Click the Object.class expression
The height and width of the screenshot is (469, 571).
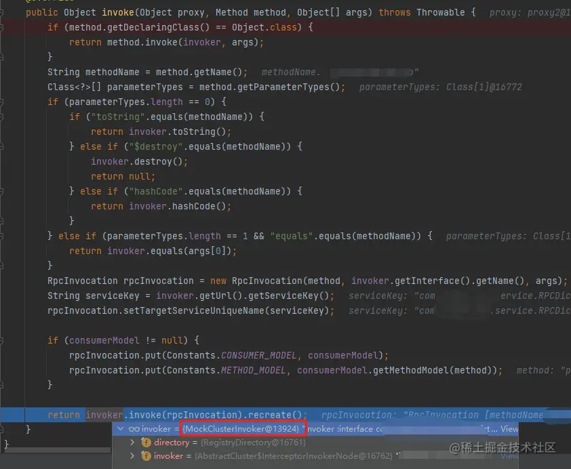(x=264, y=27)
